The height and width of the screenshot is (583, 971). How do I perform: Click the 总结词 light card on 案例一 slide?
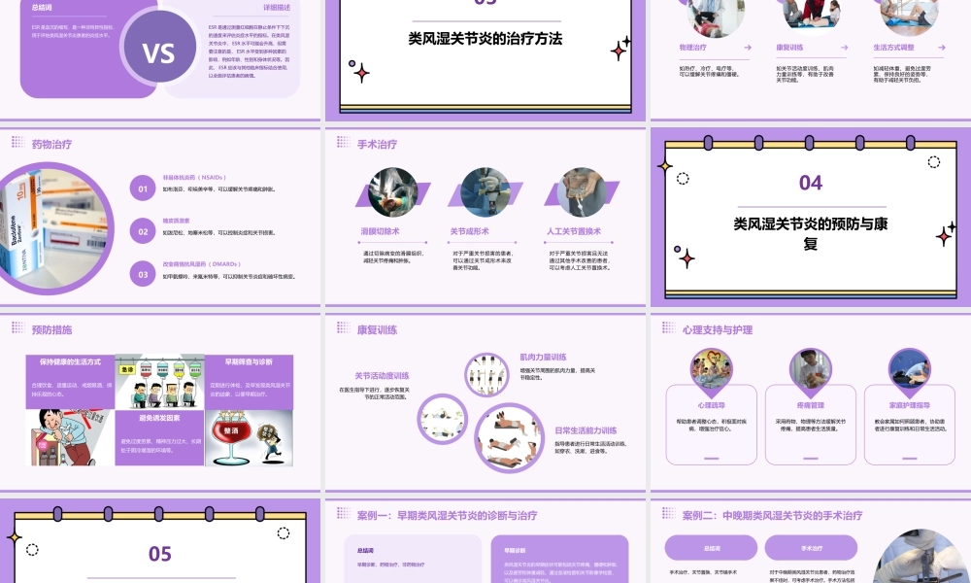point(413,559)
